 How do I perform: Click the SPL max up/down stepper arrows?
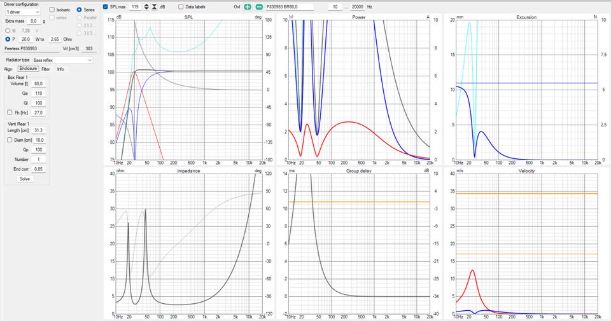tap(146, 6)
